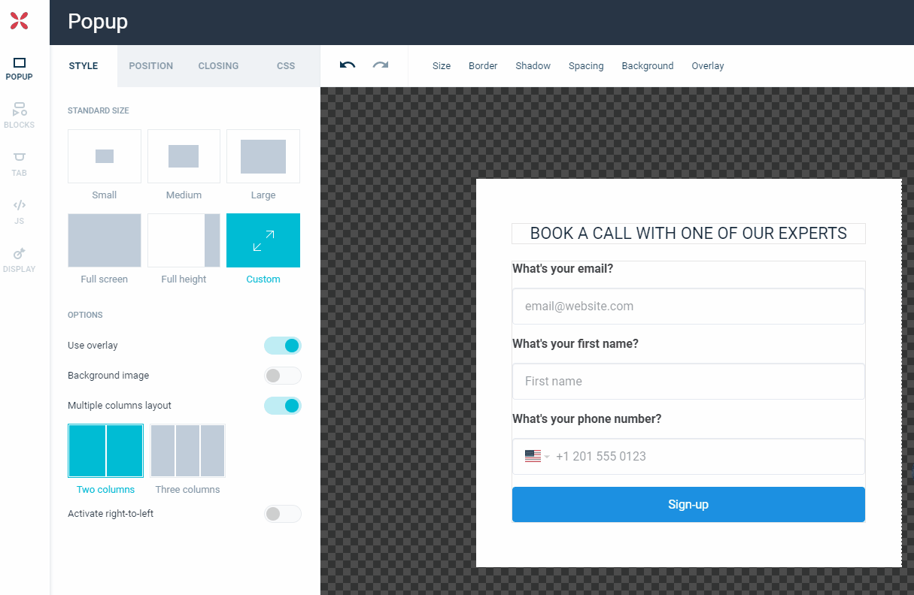Select the "What's your email?" label

click(x=563, y=269)
